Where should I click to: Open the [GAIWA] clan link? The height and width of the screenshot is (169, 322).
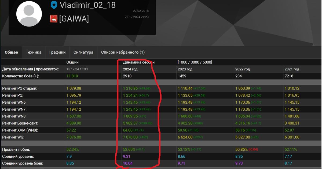click(74, 19)
